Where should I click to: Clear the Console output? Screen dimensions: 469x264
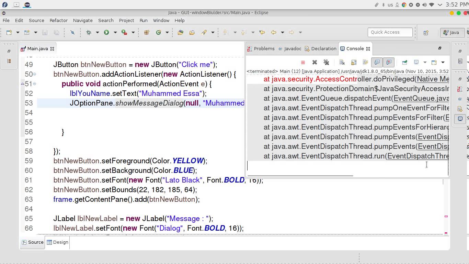pyautogui.click(x=342, y=62)
